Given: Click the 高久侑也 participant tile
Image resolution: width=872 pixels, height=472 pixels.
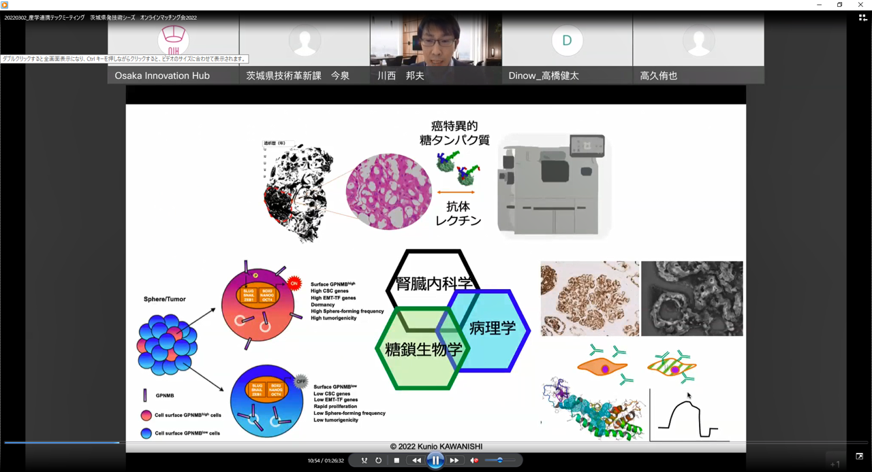Looking at the screenshot, I should pyautogui.click(x=698, y=48).
